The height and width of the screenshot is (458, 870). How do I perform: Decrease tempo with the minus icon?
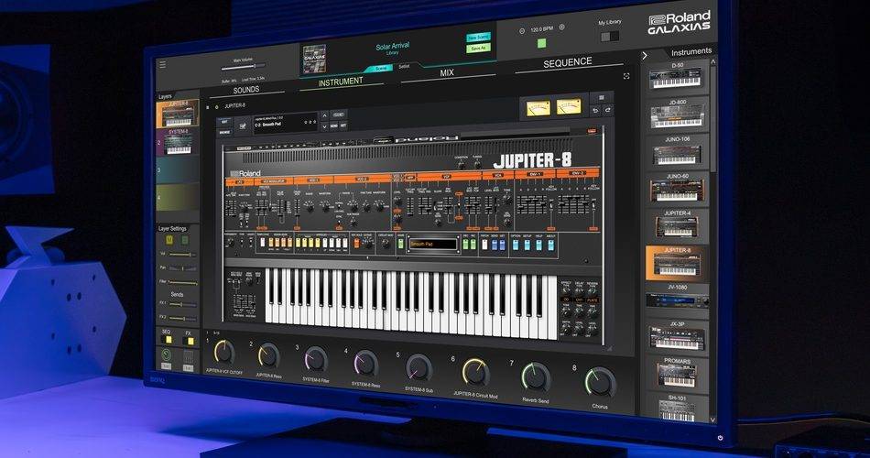coord(522,31)
